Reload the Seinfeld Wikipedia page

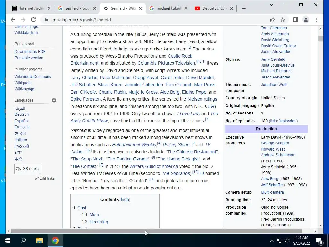[x=33, y=20]
